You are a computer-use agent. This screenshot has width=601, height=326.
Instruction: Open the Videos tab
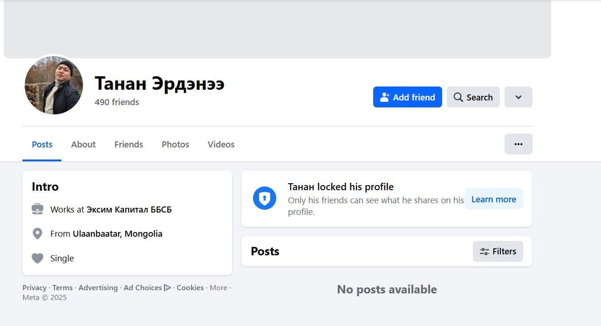[x=221, y=144]
